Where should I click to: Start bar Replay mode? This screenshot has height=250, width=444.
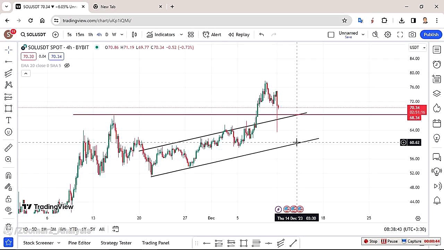click(239, 34)
